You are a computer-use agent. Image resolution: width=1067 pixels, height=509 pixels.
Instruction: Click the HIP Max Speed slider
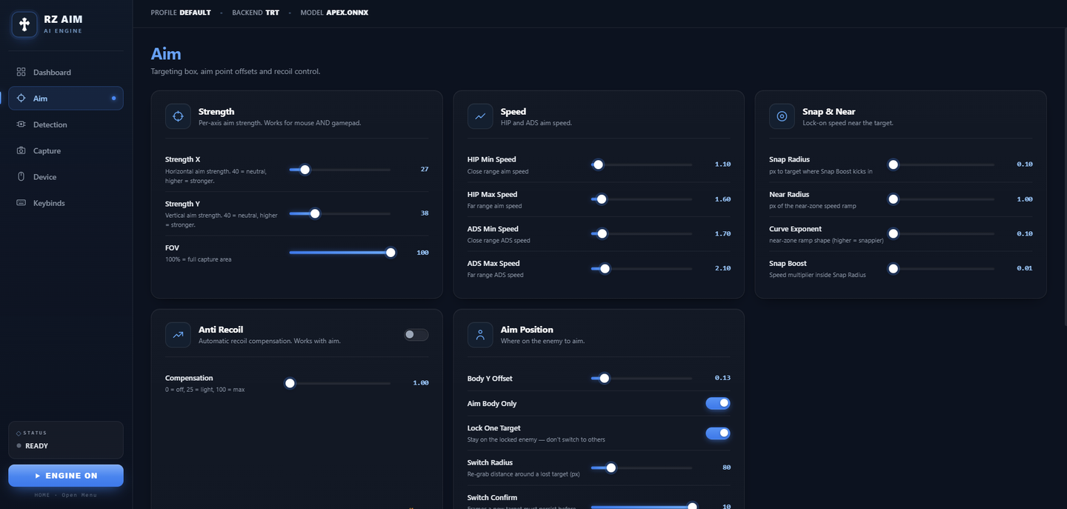(641, 199)
